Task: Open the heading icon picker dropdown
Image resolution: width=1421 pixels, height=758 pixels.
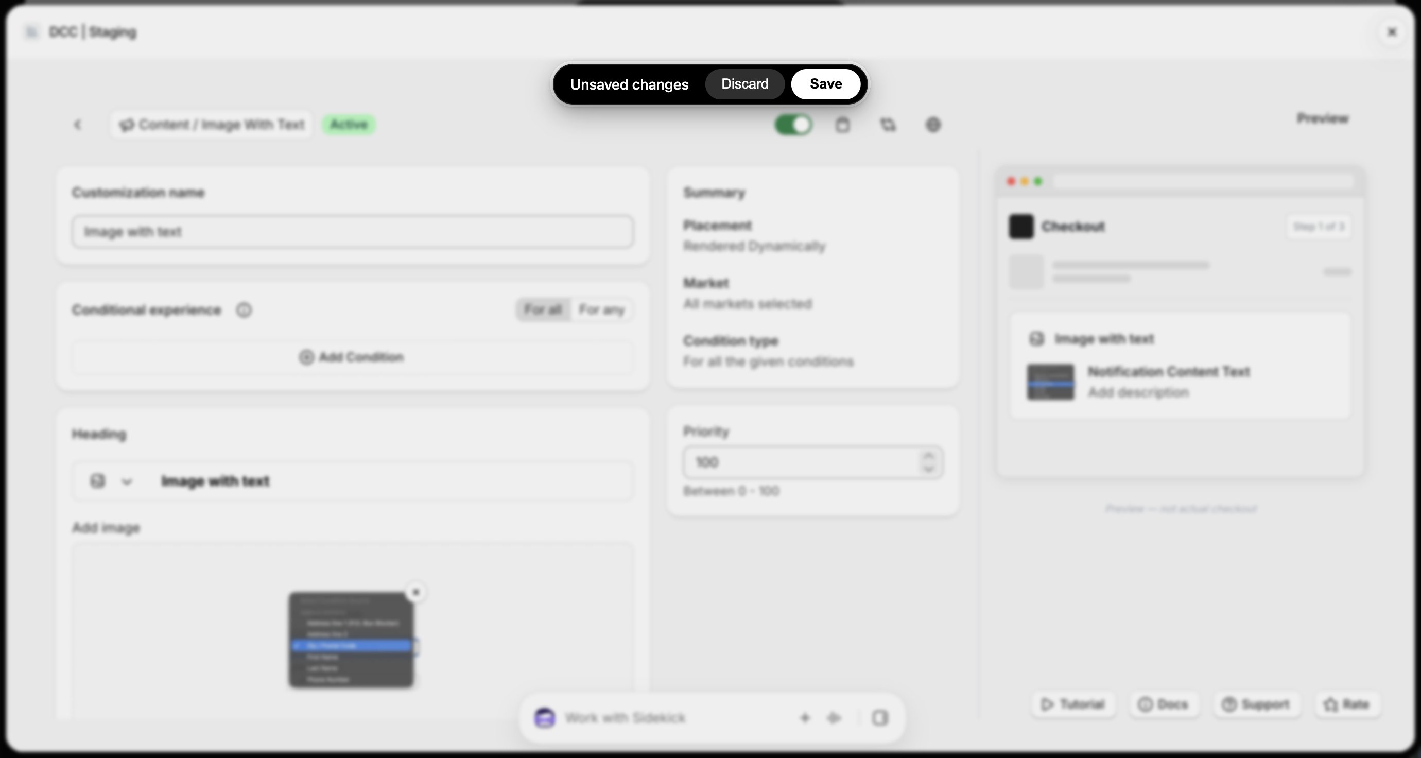Action: 127,481
